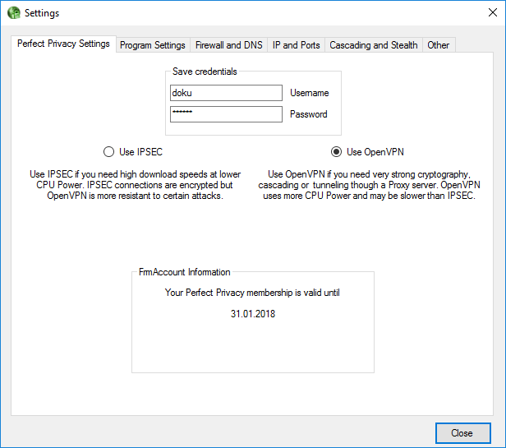506x448 pixels.
Task: Click the Perfect Privacy app icon in title bar
Action: (x=13, y=13)
